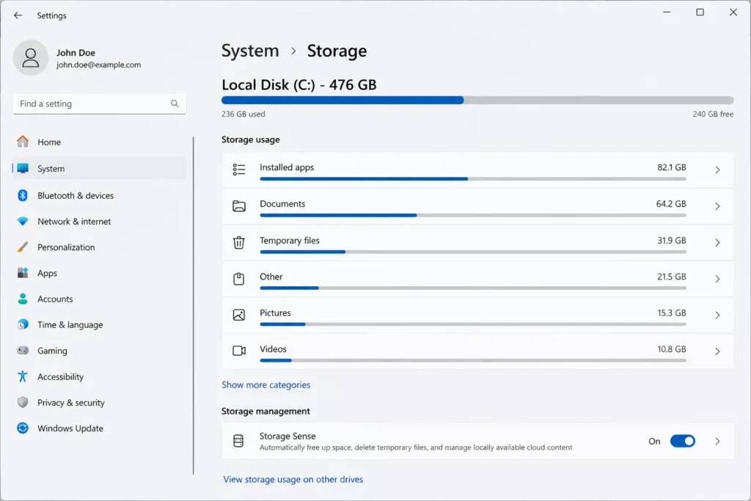This screenshot has height=501, width=751.
Task: Open Privacy & security settings
Action: click(99, 402)
